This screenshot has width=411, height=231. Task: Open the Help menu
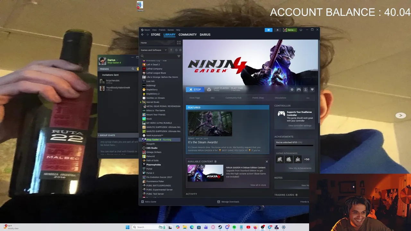click(178, 30)
